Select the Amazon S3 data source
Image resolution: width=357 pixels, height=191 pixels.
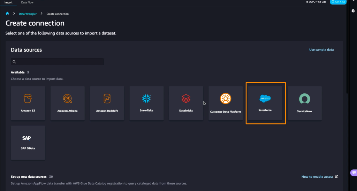click(28, 103)
